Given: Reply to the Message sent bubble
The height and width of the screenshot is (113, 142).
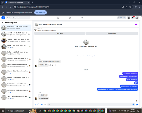Looking at the screenshot, I should [53, 65].
